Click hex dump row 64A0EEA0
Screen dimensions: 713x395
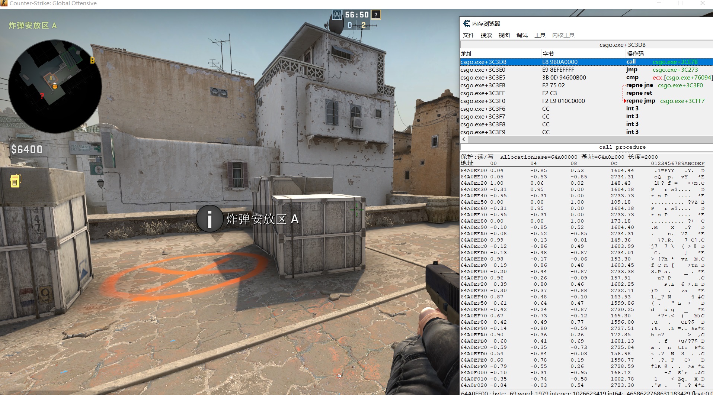tap(583, 234)
